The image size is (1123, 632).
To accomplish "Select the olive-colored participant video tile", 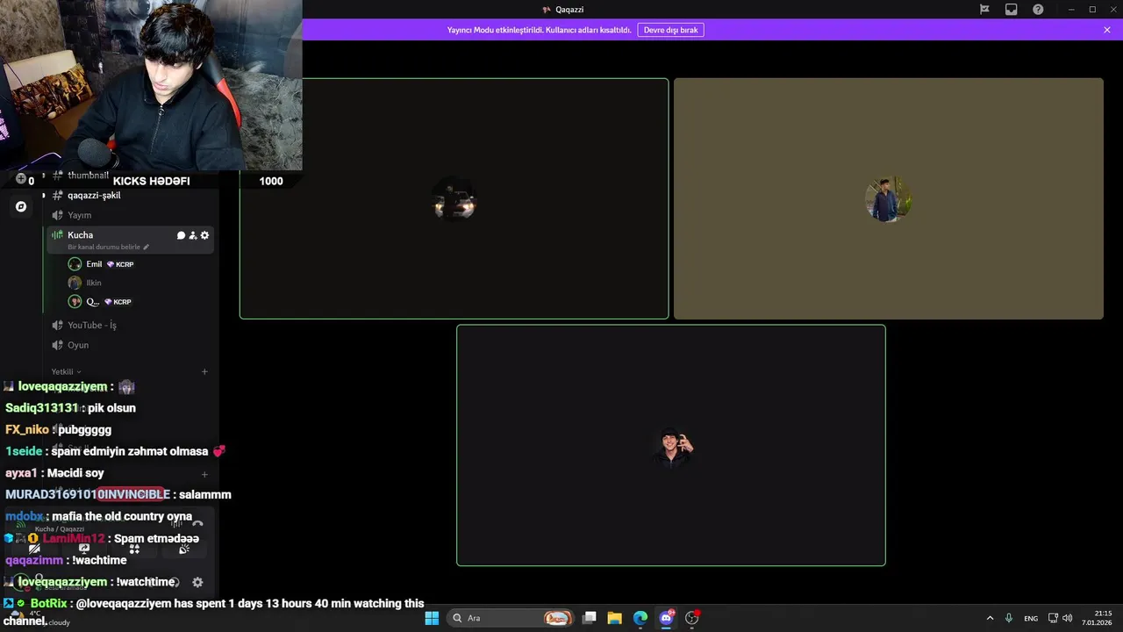I will (x=888, y=198).
